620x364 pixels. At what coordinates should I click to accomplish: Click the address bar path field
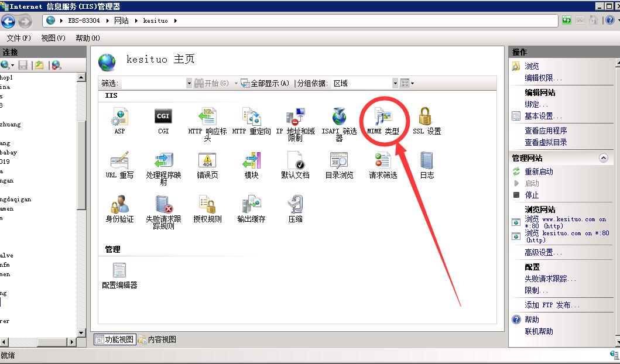point(351,20)
